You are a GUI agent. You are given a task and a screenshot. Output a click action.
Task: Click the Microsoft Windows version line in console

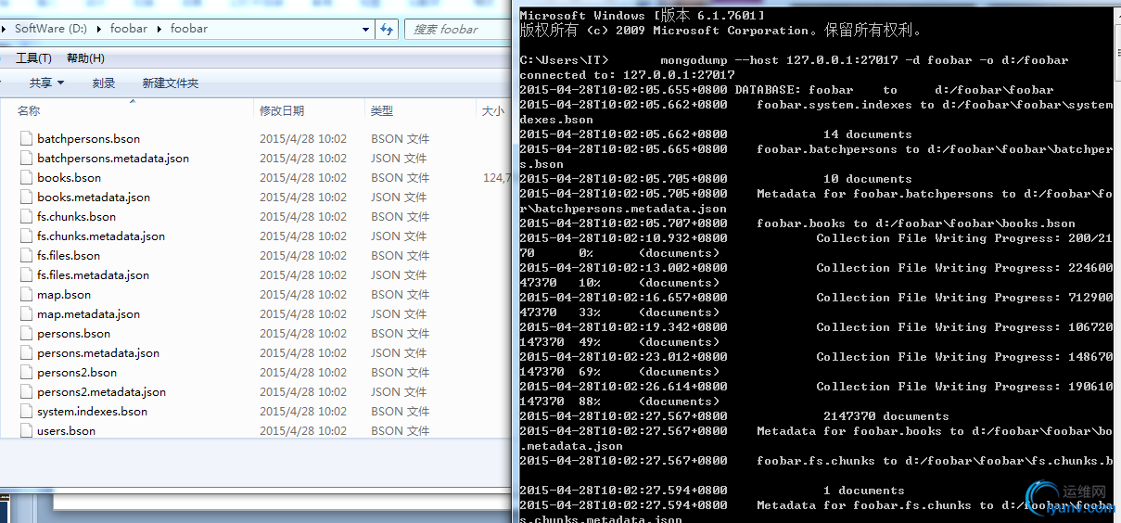pyautogui.click(x=642, y=16)
